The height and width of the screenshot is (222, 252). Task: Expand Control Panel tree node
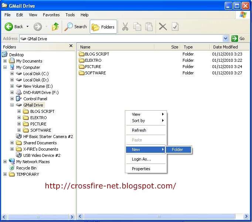pos(12,99)
